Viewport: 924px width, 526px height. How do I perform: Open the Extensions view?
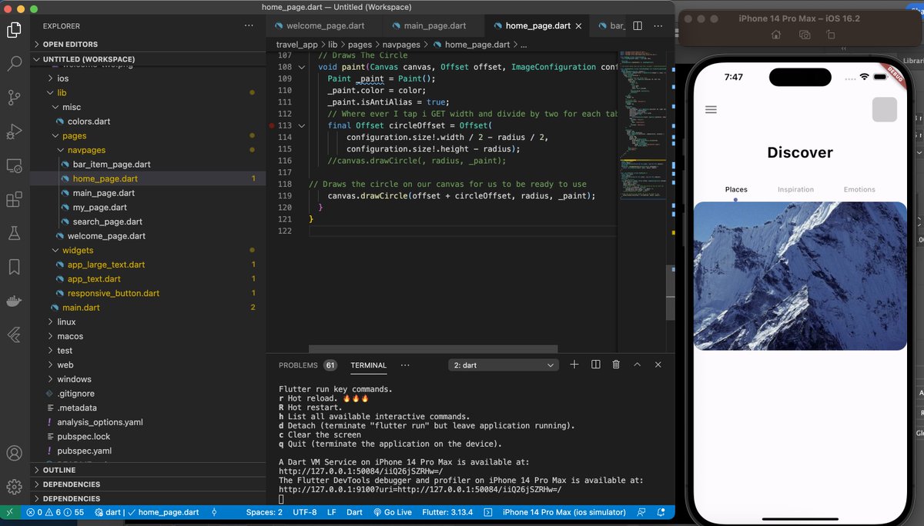coord(14,199)
